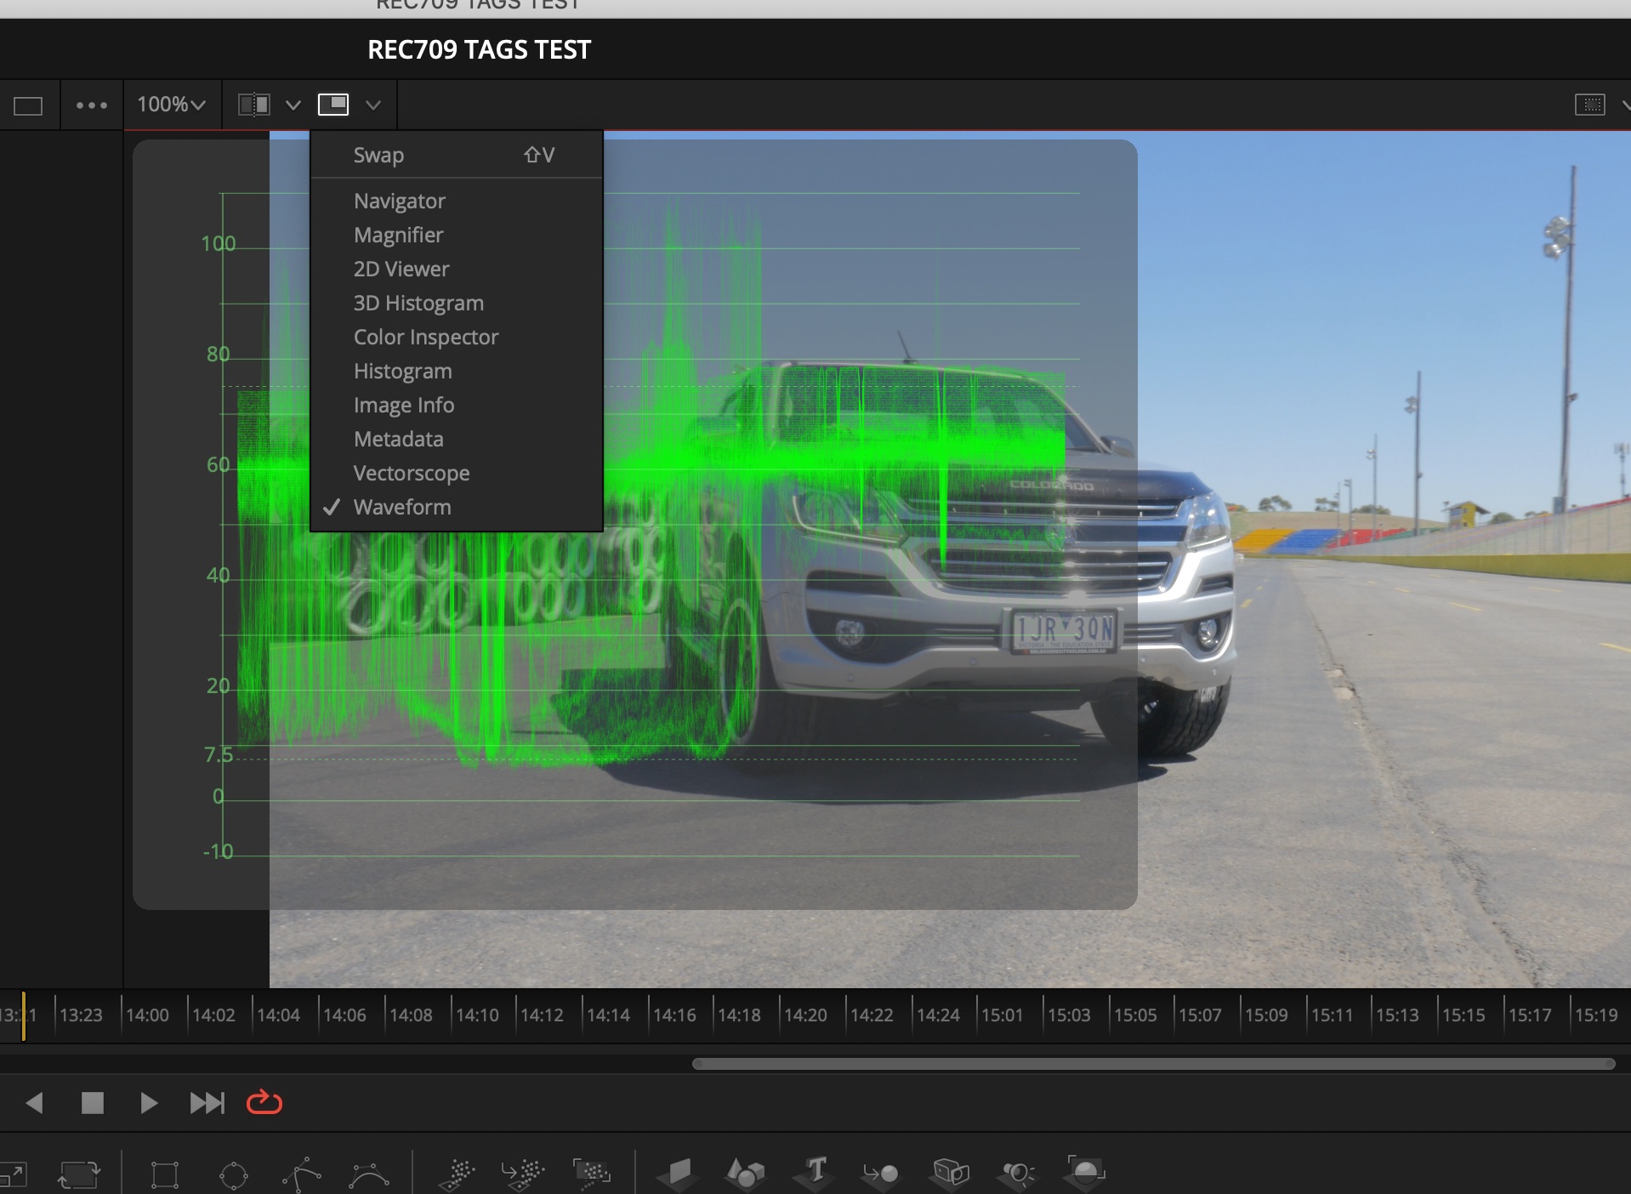
Task: Click the ROI icon on the viewer's right edge
Action: click(1590, 105)
